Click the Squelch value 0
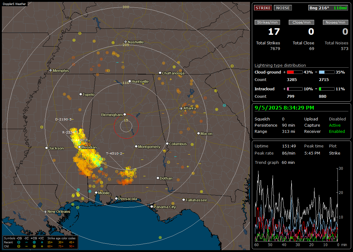Viewport: 353px width, 252px height. (283, 119)
